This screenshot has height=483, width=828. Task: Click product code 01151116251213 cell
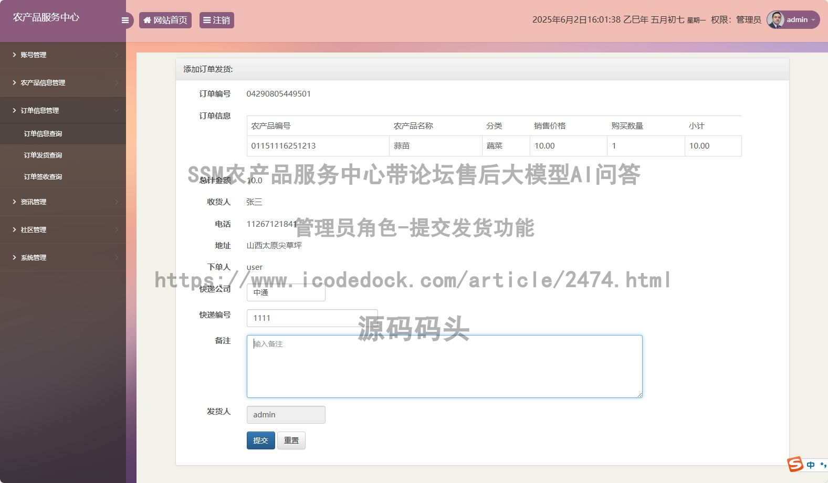point(318,146)
